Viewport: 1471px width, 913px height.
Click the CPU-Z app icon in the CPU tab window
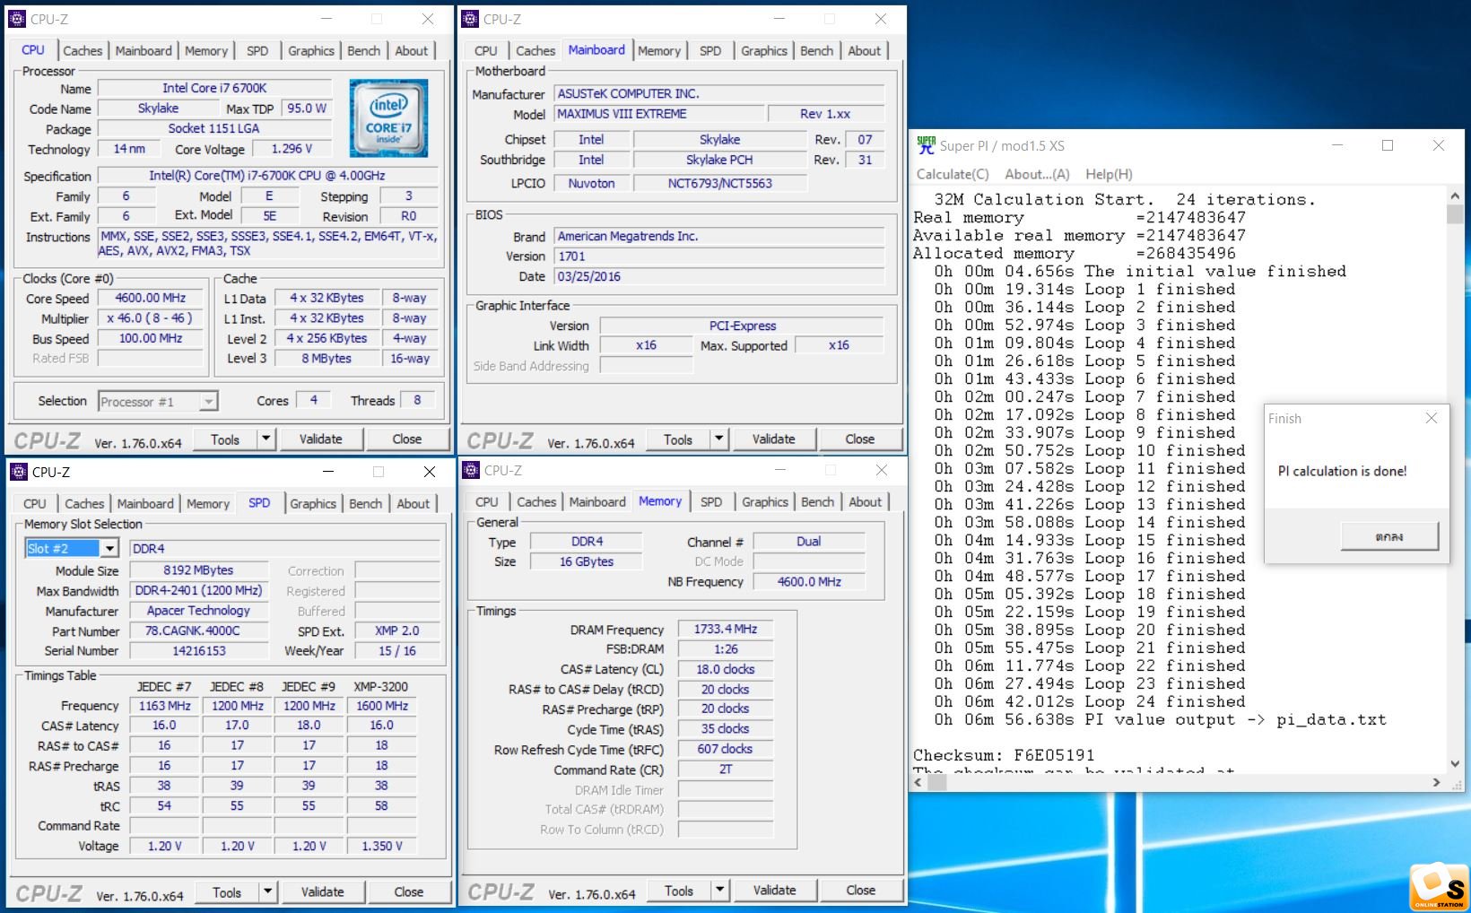(17, 19)
